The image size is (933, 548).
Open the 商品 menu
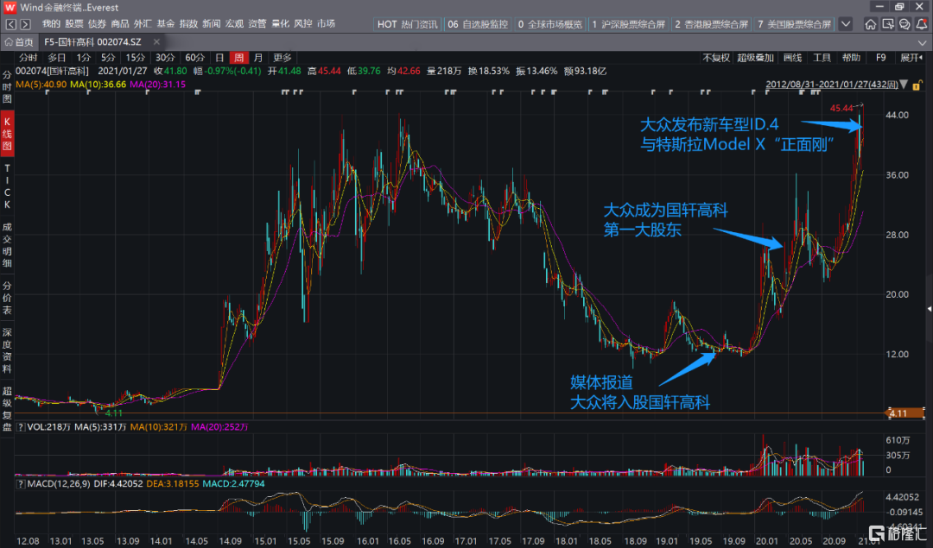click(119, 24)
